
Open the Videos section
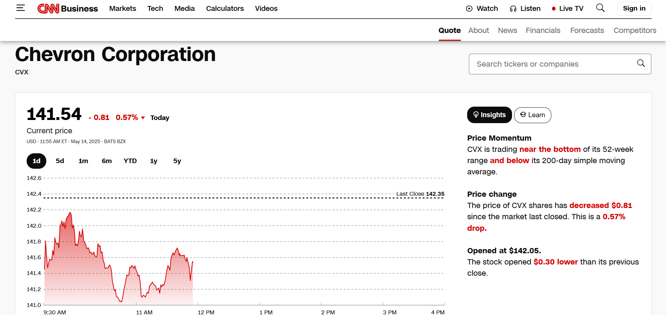[x=266, y=8]
